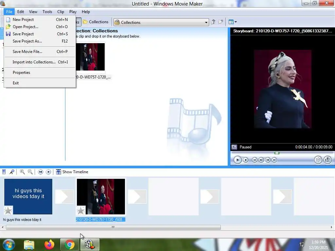Click the preview seek bar handle
This screenshot has width=335, height=251.
pyautogui.click(x=277, y=153)
